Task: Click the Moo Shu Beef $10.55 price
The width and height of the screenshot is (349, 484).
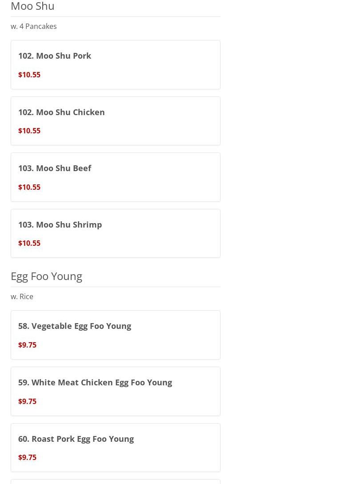Action: (29, 187)
